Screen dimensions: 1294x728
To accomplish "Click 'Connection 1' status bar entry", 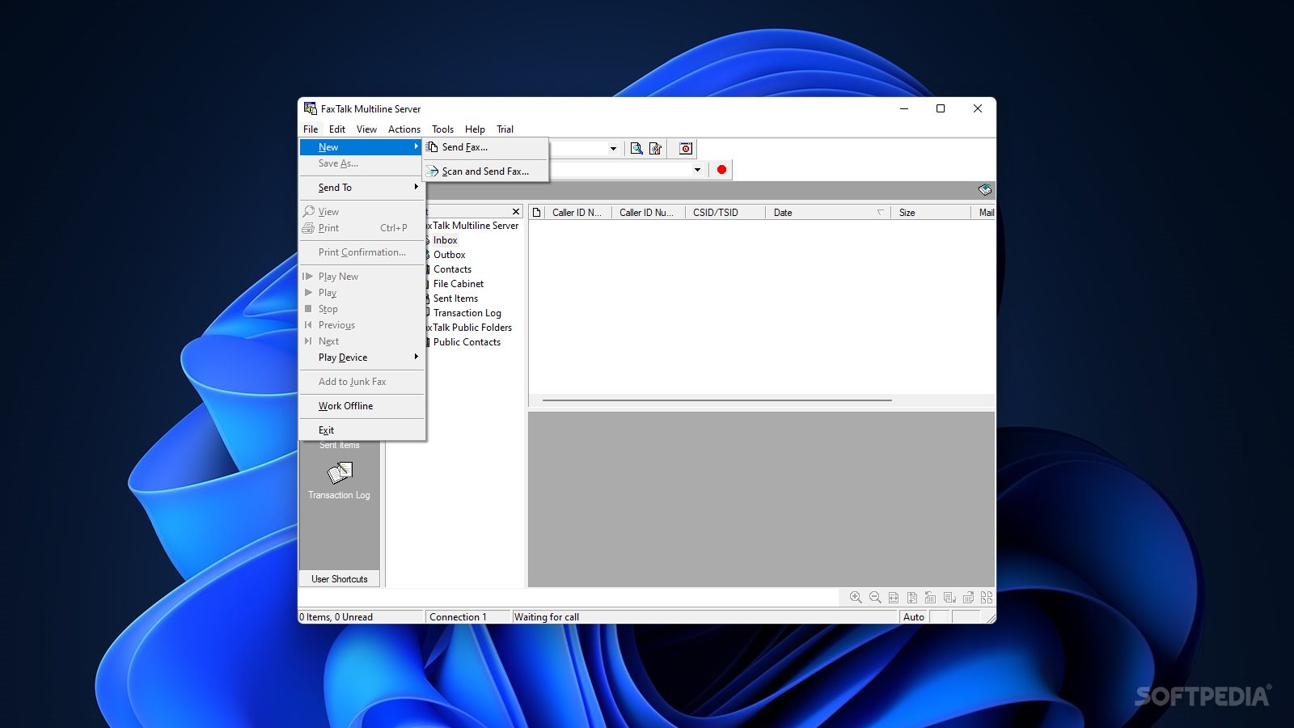I will pos(458,617).
